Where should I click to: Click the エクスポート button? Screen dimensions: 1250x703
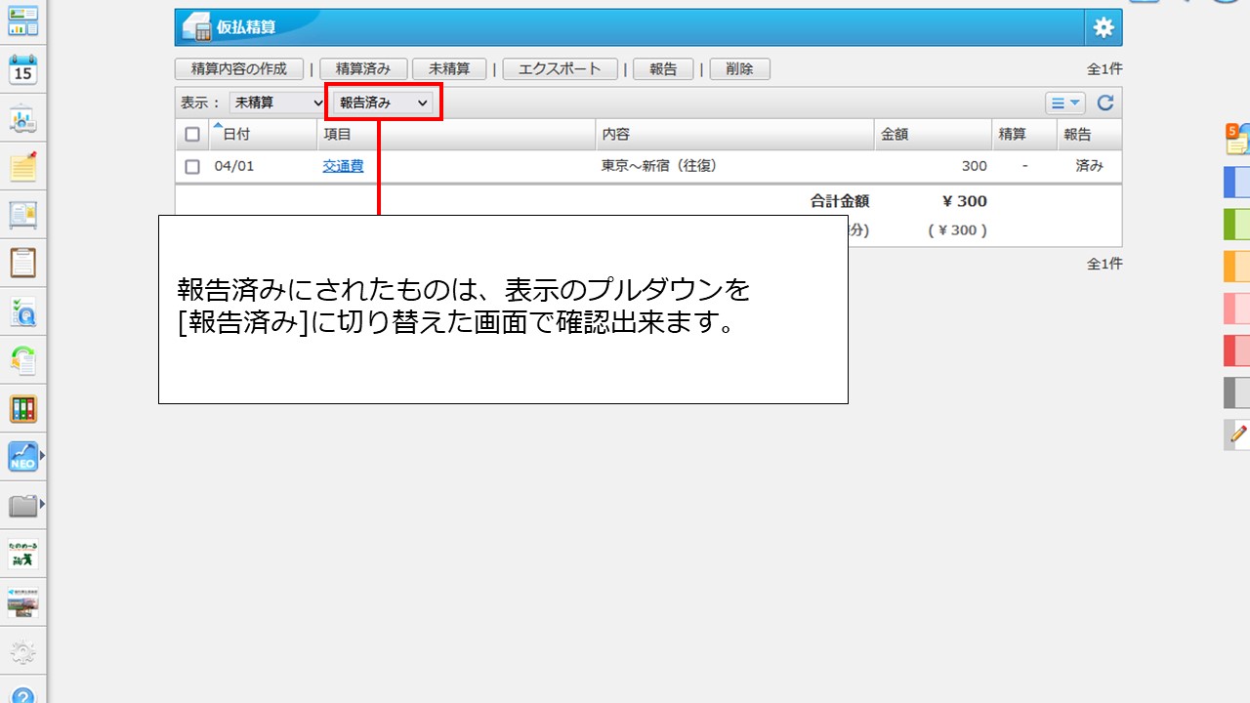560,69
